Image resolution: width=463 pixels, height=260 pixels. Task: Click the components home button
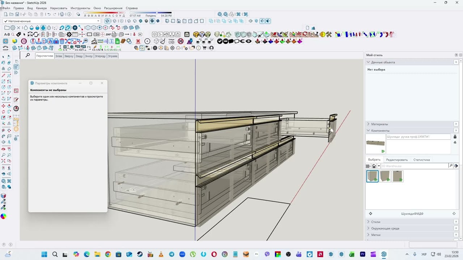pos(374,166)
